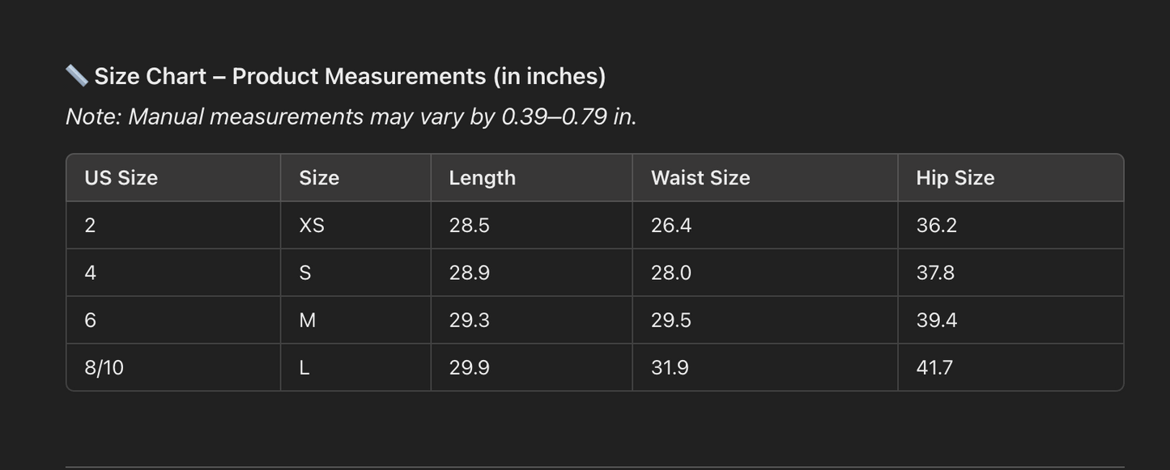This screenshot has height=470, width=1170.
Task: Select the M size cell
Action: tap(308, 320)
